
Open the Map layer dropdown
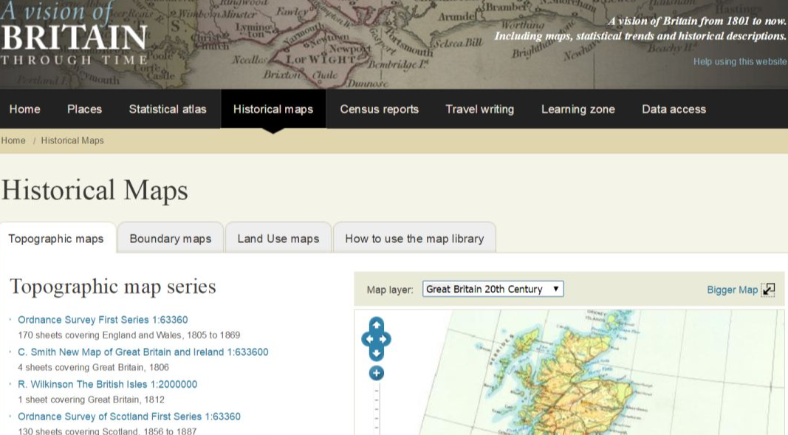pyautogui.click(x=493, y=289)
